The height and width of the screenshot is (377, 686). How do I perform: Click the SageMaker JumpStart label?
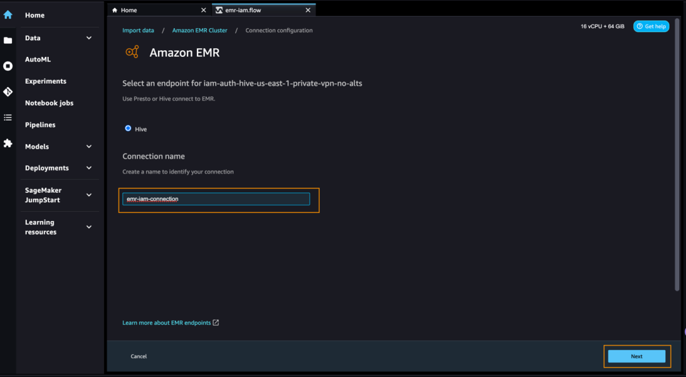[x=43, y=195]
